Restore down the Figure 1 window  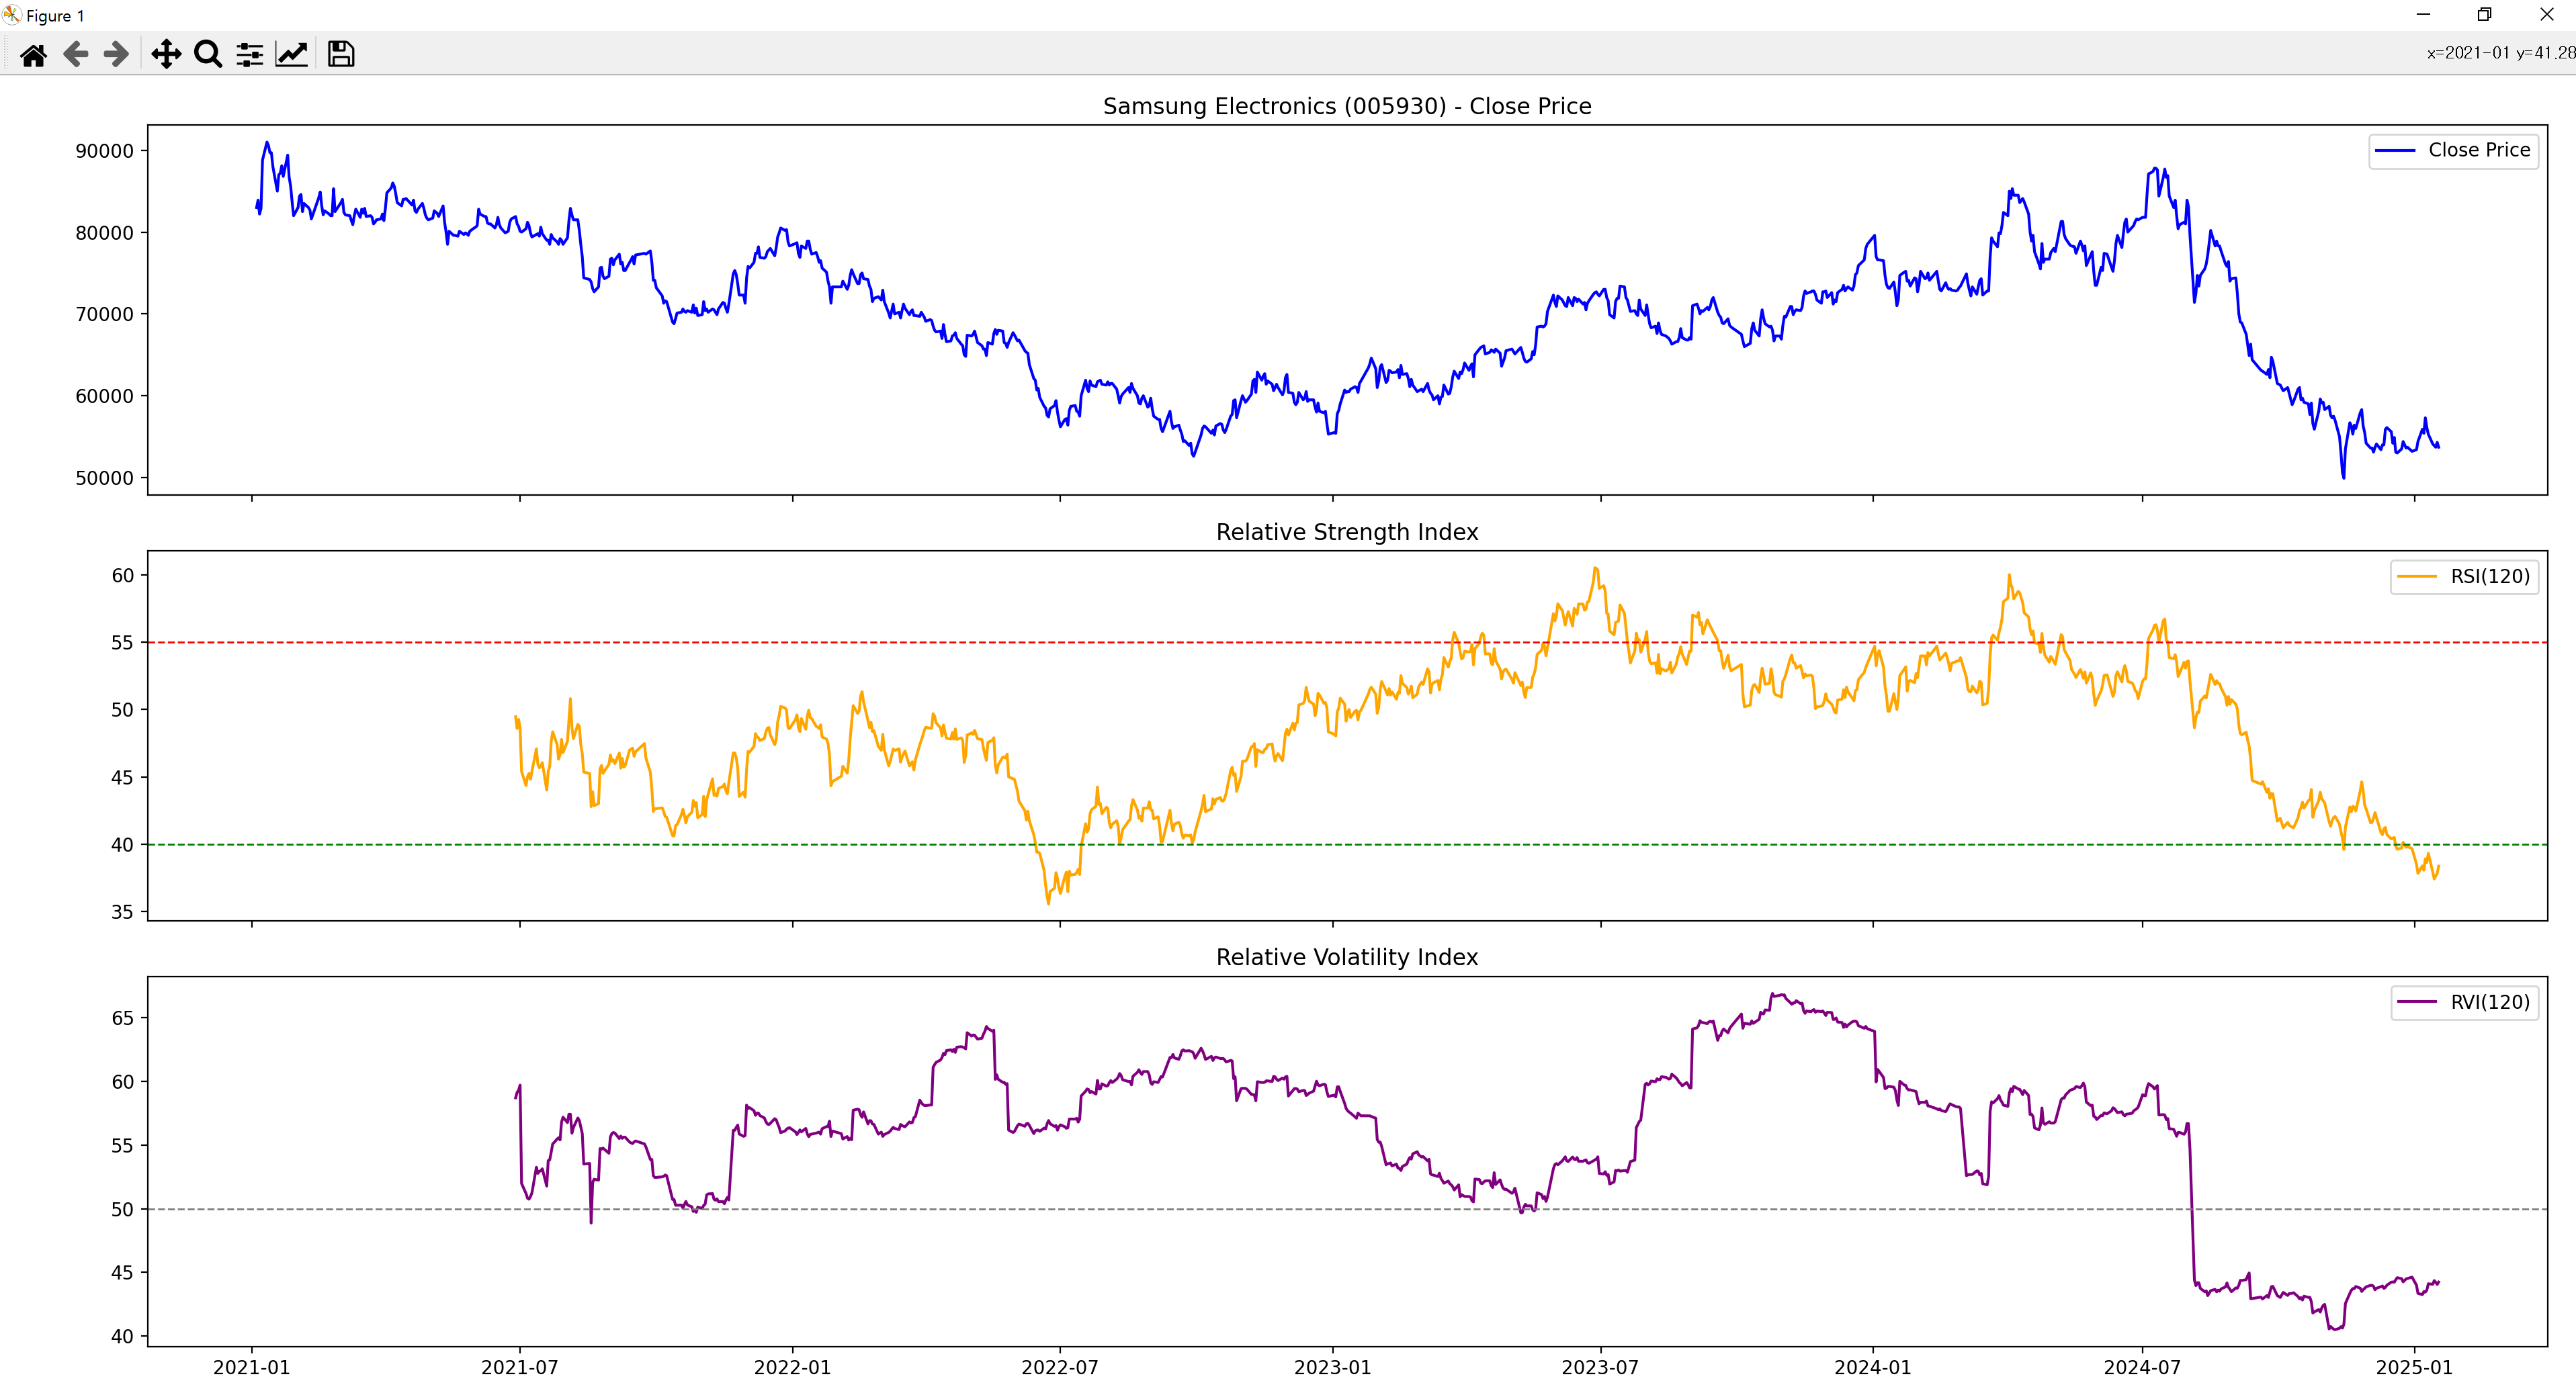[x=2484, y=15]
